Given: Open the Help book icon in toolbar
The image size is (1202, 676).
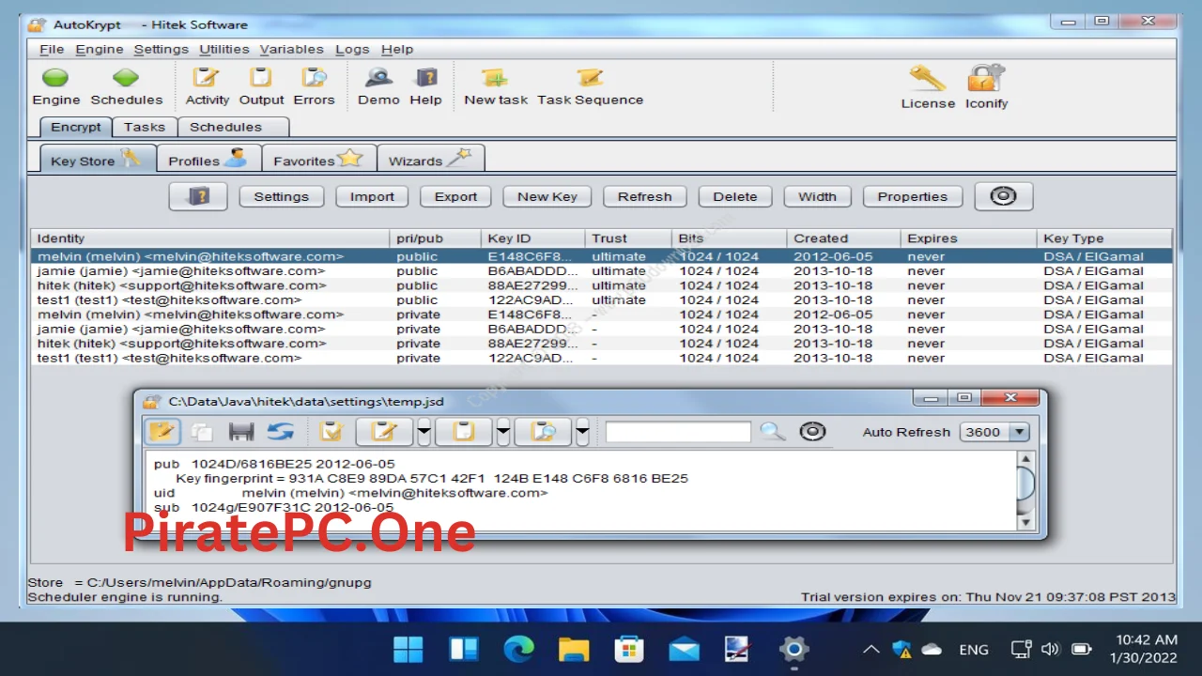Looking at the screenshot, I should point(425,78).
